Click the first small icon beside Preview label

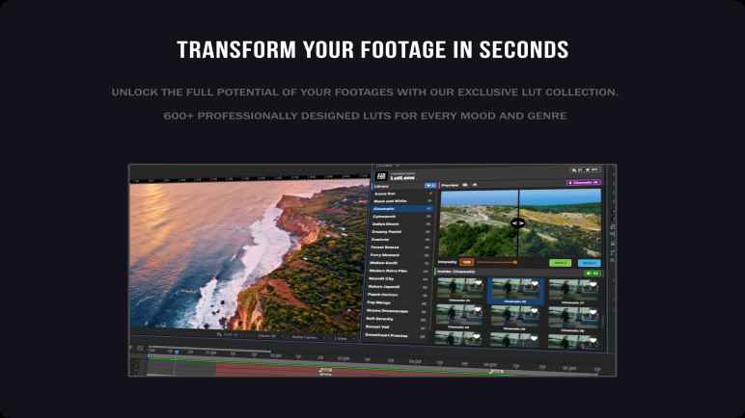464,183
